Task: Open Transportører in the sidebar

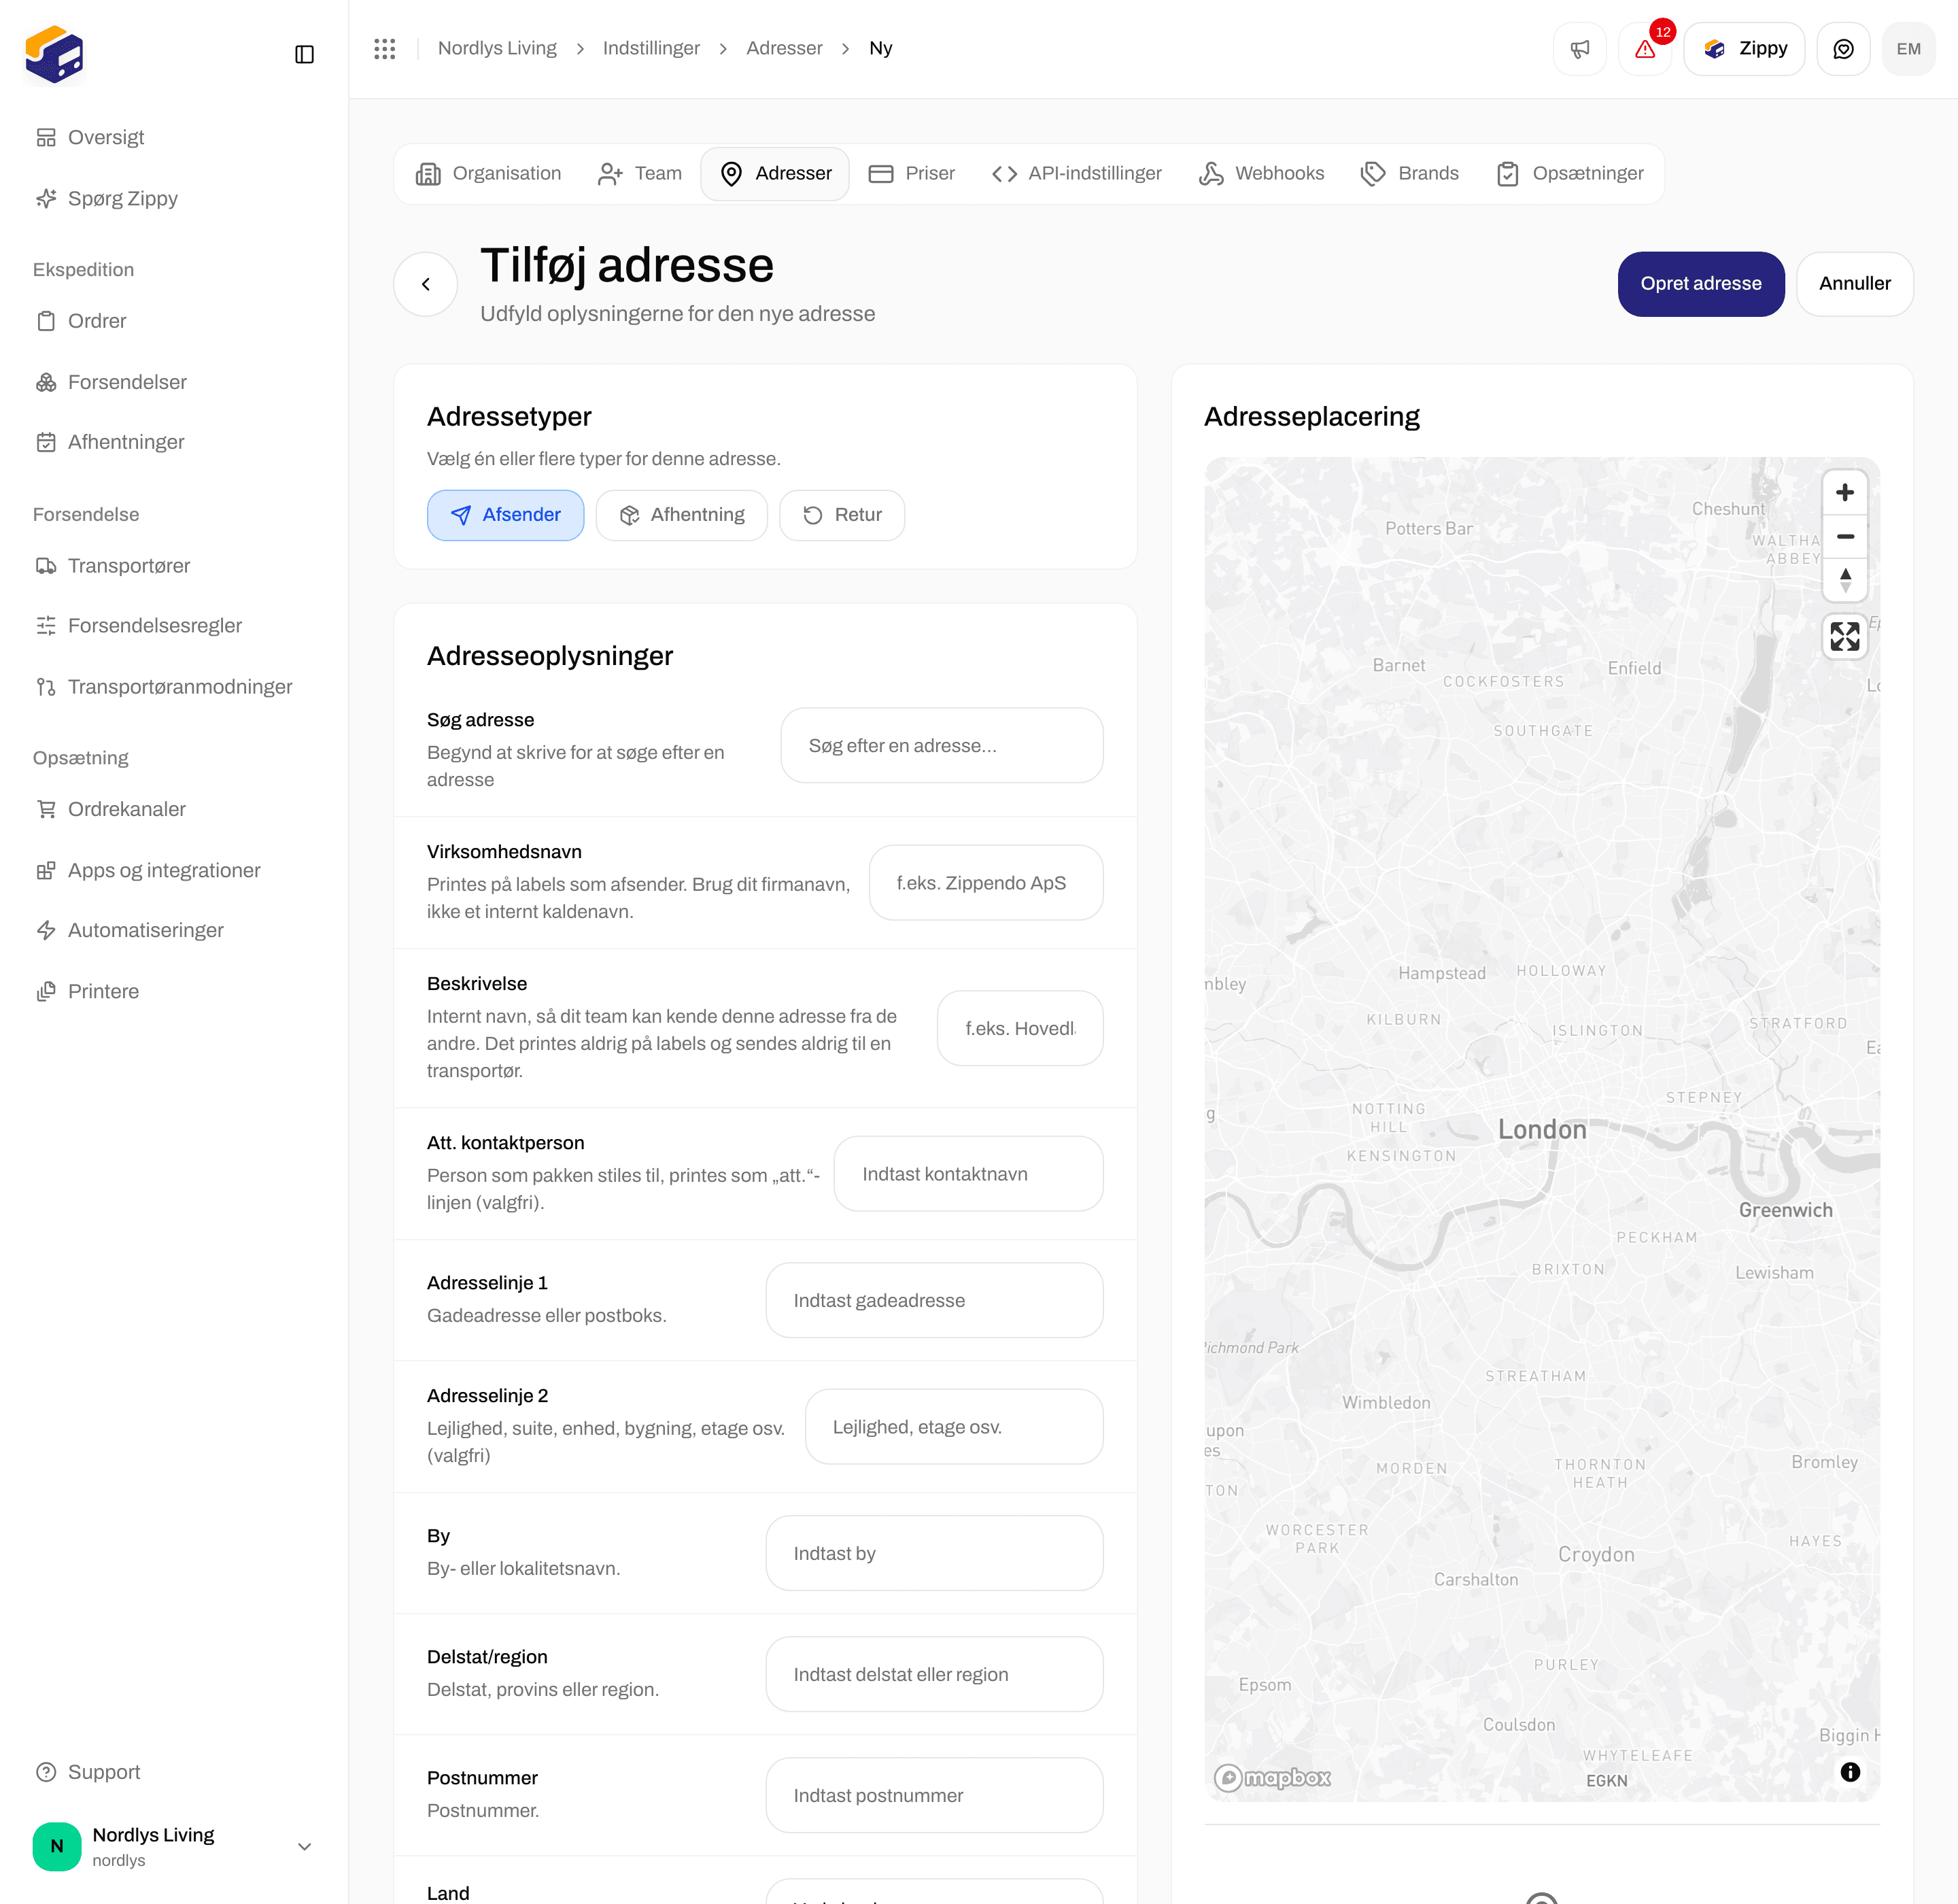Action: pyautogui.click(x=174, y=566)
